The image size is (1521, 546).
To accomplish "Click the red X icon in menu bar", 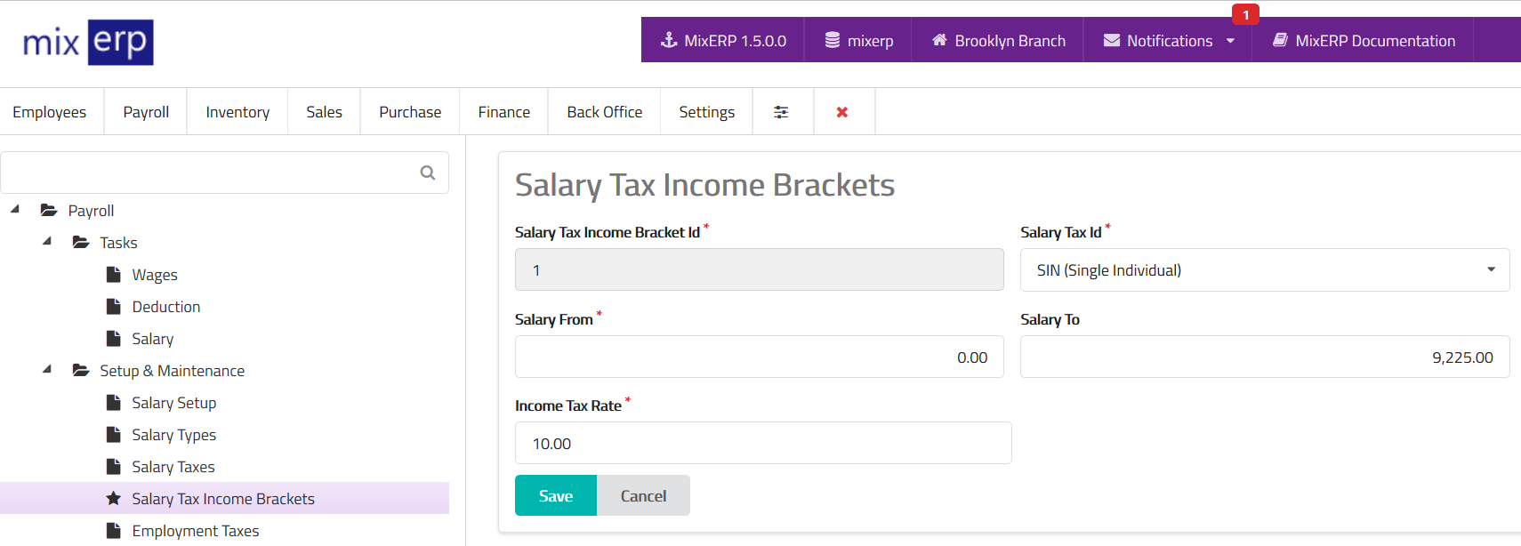I will click(842, 112).
